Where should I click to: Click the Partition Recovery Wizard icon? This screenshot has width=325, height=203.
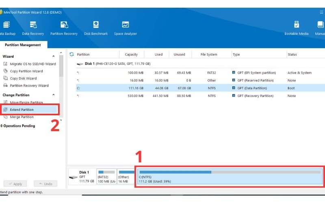pyautogui.click(x=5, y=85)
